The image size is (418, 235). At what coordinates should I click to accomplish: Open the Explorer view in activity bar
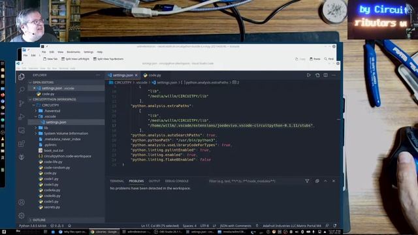pyautogui.click(x=22, y=77)
